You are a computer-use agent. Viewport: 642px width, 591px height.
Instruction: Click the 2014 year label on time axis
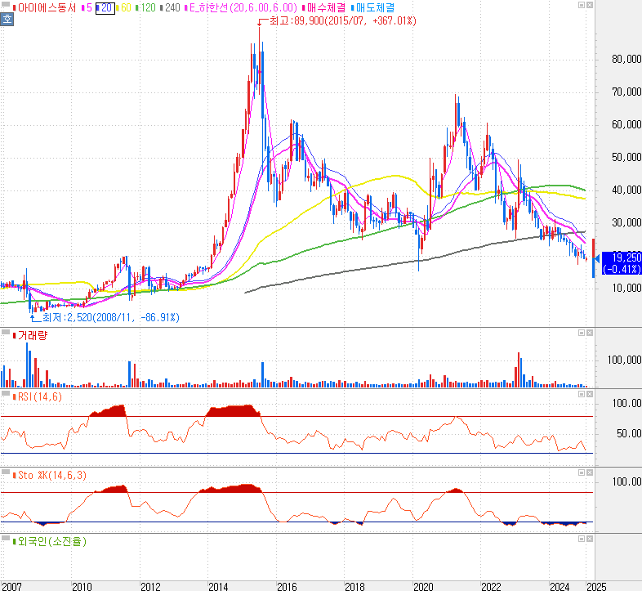(x=218, y=586)
